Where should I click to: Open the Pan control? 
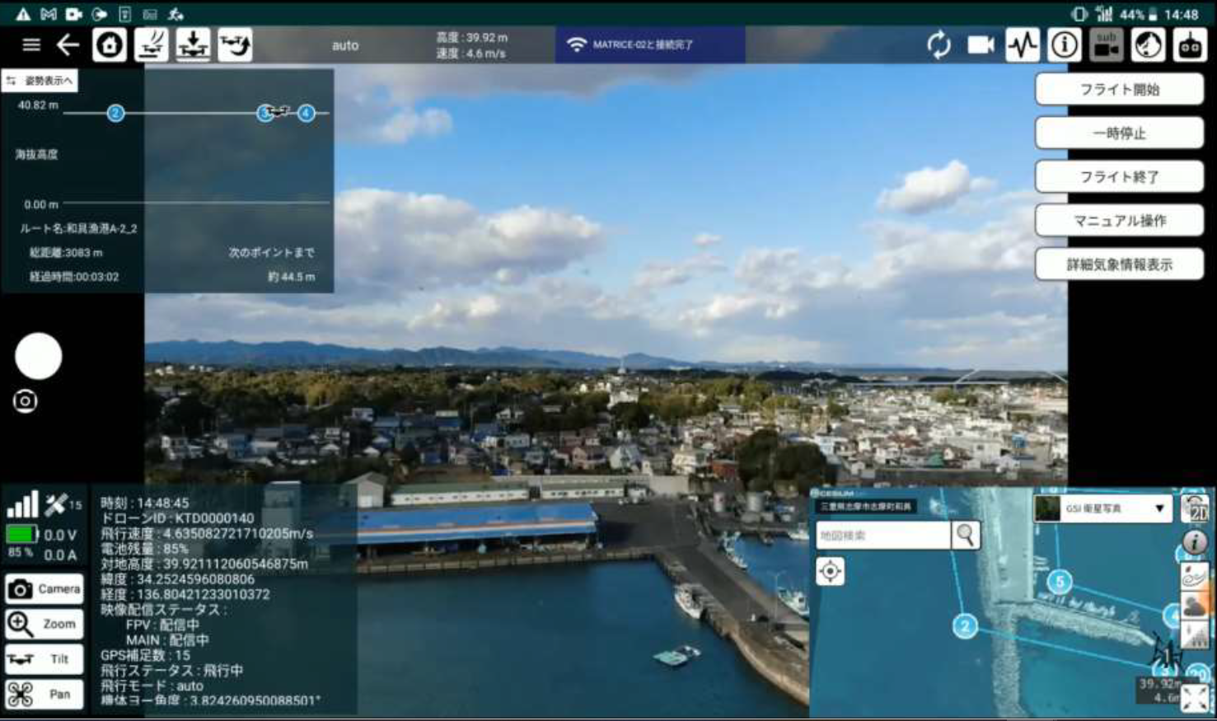tap(44, 694)
